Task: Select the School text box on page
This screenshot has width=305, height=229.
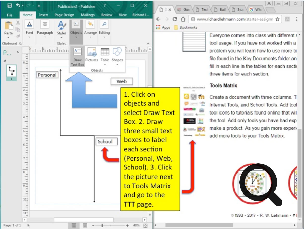Action: tap(106, 141)
